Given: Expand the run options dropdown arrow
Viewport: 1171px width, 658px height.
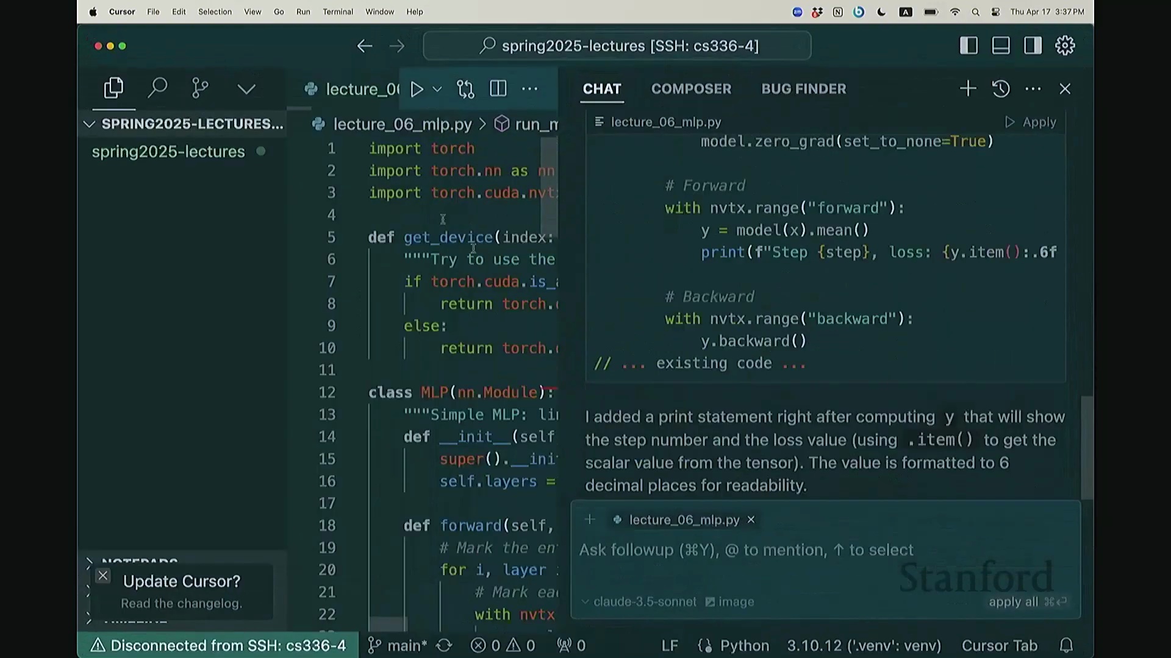Looking at the screenshot, I should point(437,90).
